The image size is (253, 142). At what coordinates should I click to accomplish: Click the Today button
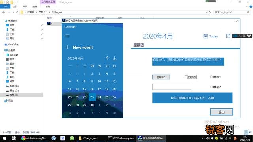tap(211, 36)
